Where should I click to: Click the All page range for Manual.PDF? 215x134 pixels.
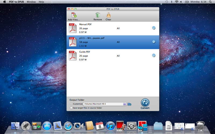118,28
